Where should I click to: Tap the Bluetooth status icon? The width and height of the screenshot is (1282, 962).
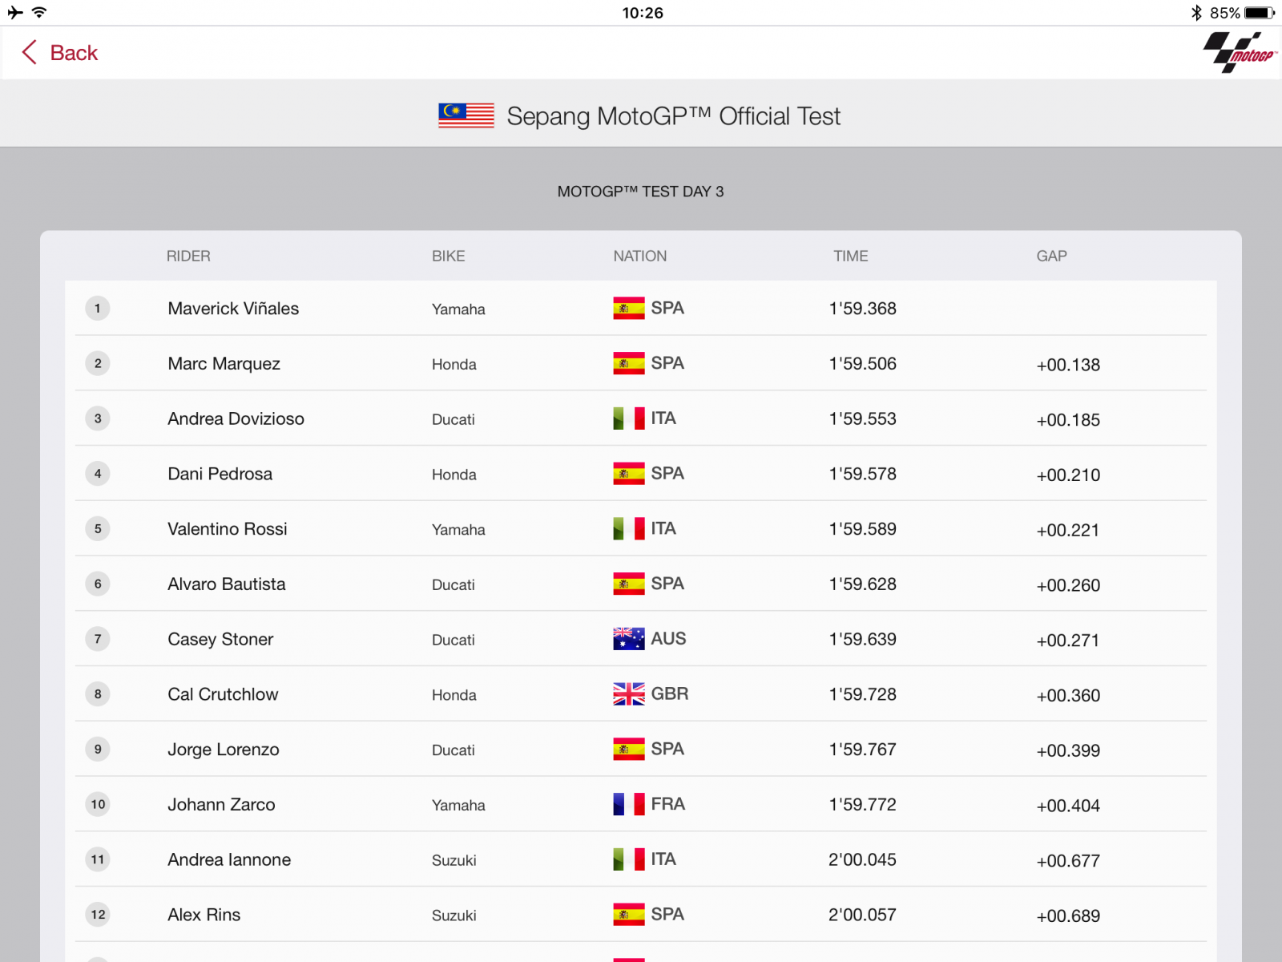(1196, 13)
